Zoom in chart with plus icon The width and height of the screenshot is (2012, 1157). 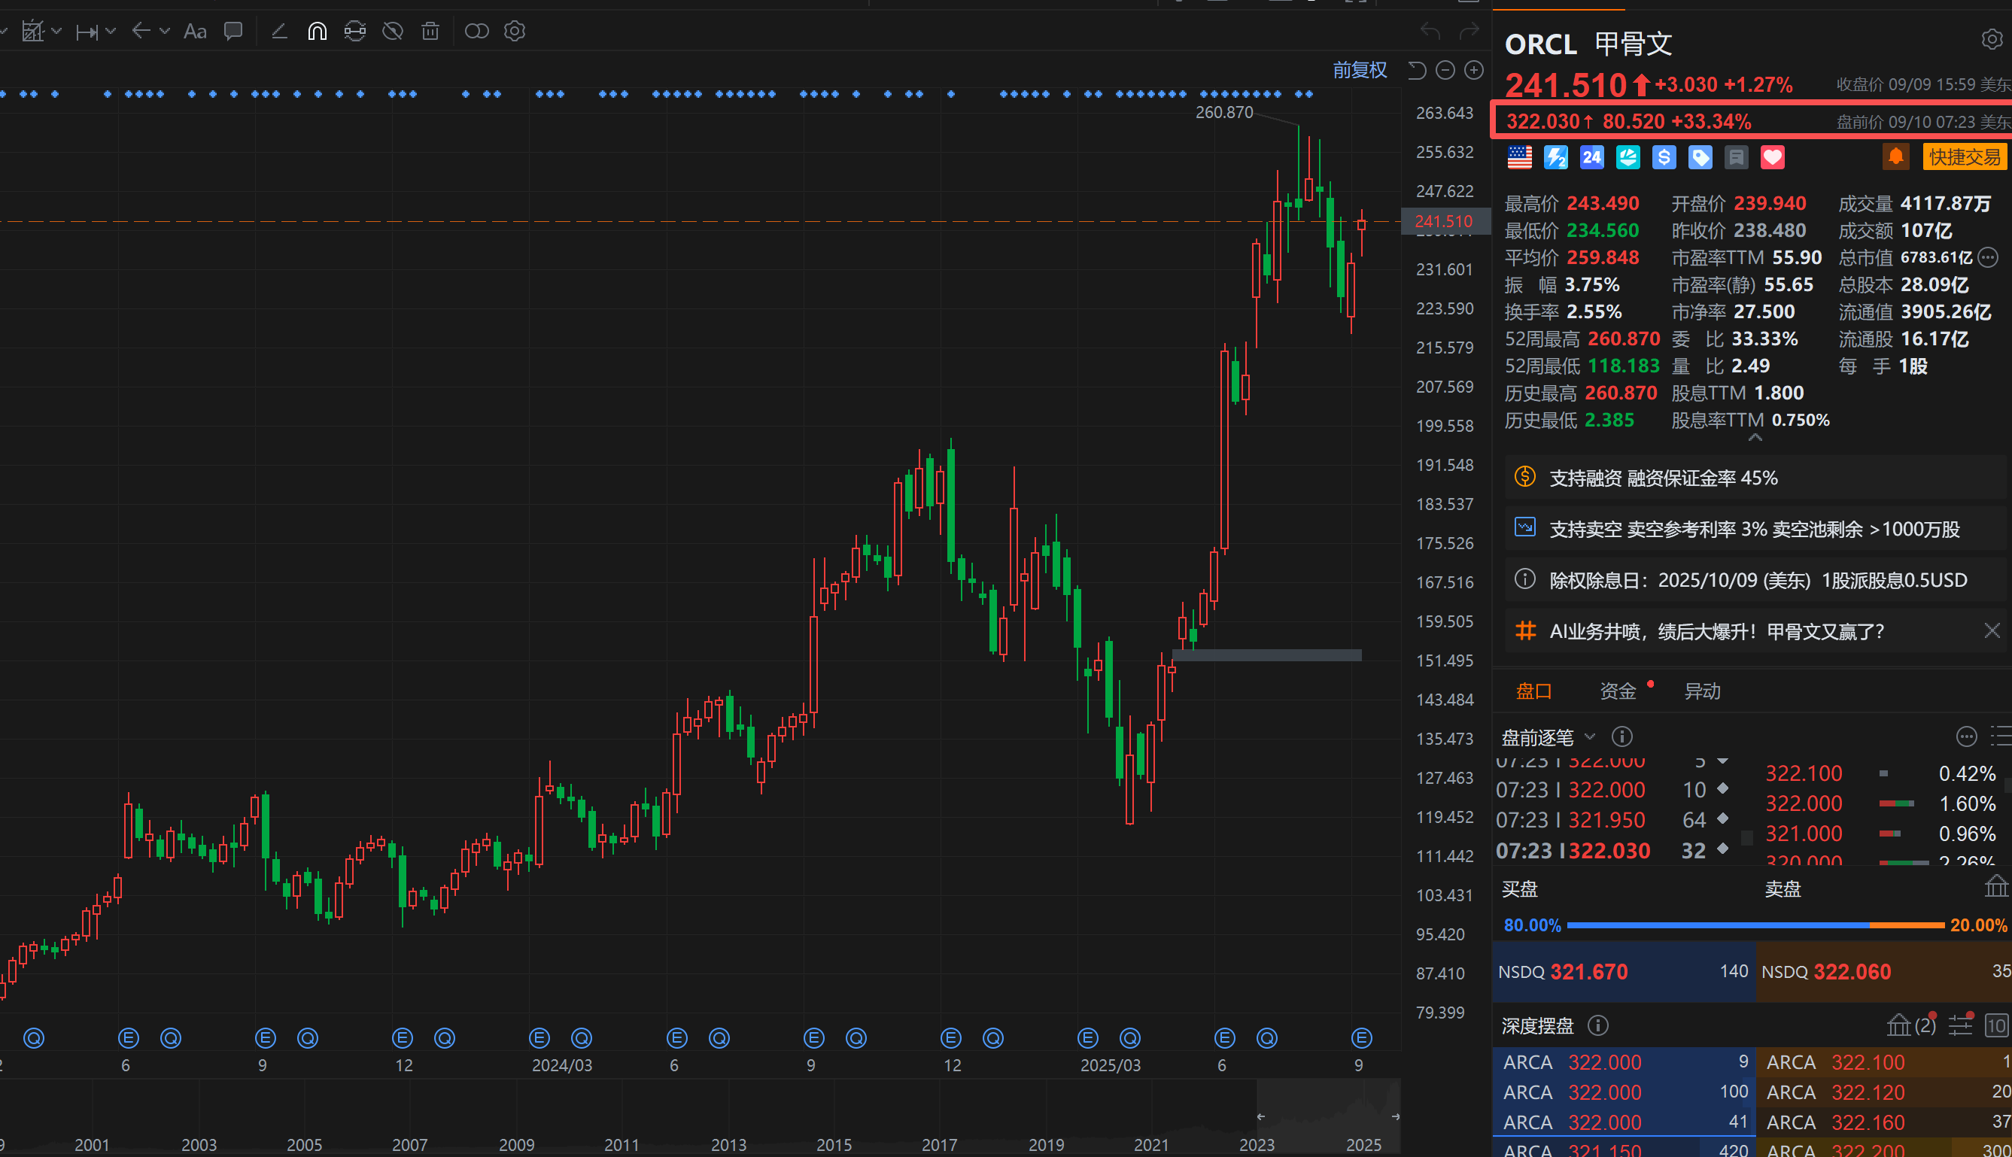coord(1474,71)
